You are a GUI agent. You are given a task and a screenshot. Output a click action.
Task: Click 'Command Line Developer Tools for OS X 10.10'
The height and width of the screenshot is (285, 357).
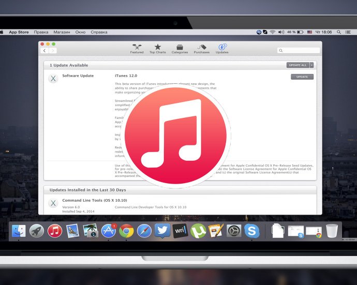[x=151, y=207]
